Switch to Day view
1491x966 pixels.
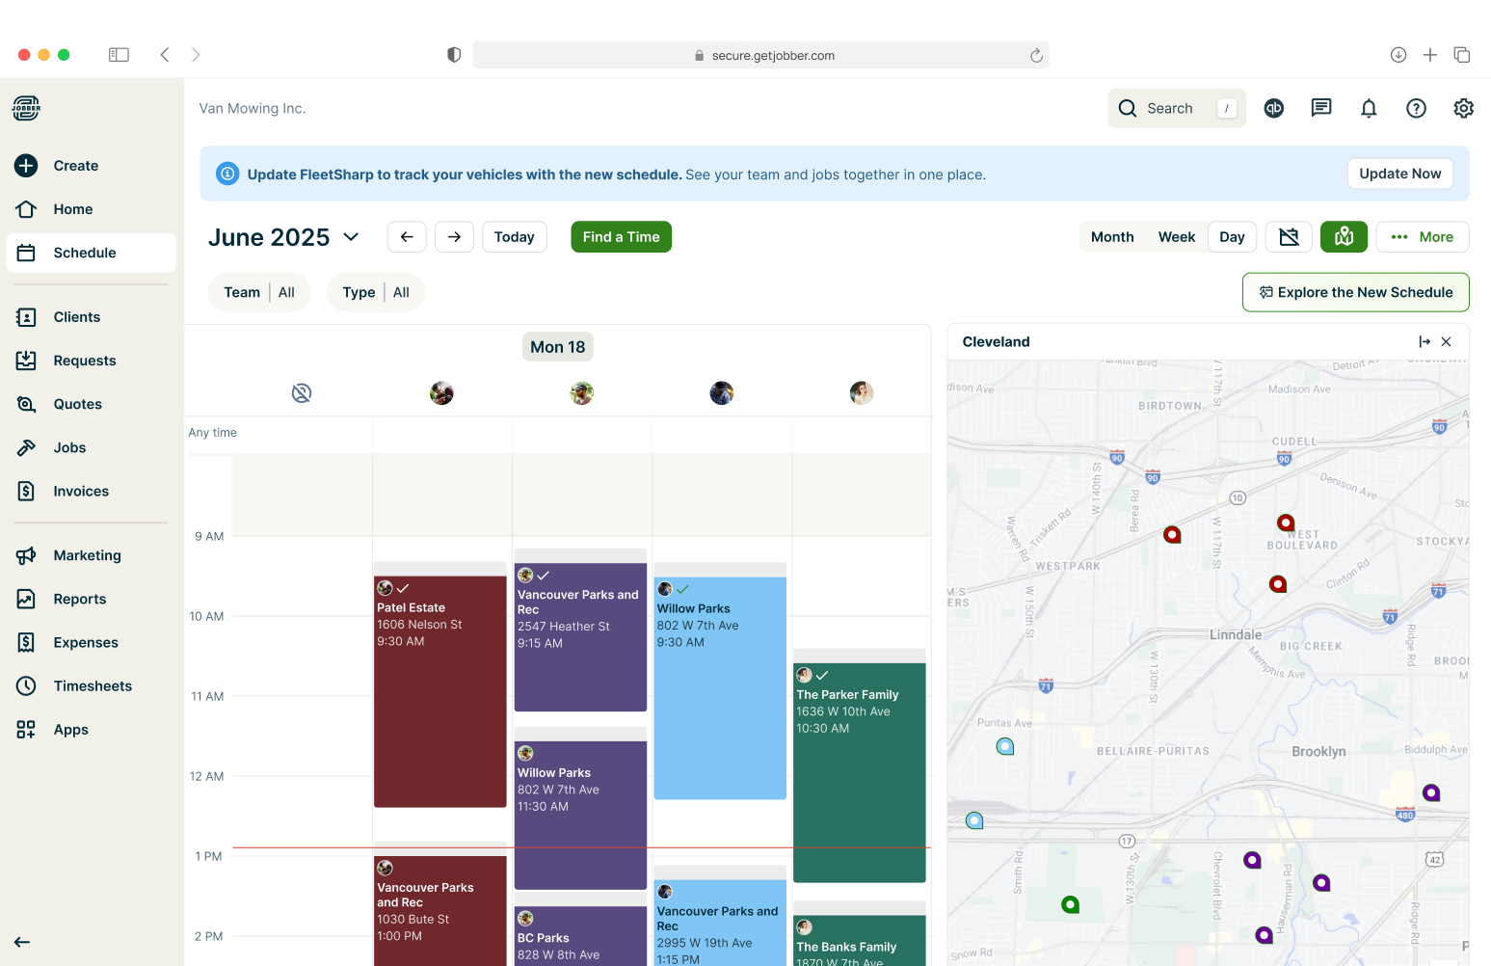click(1231, 237)
